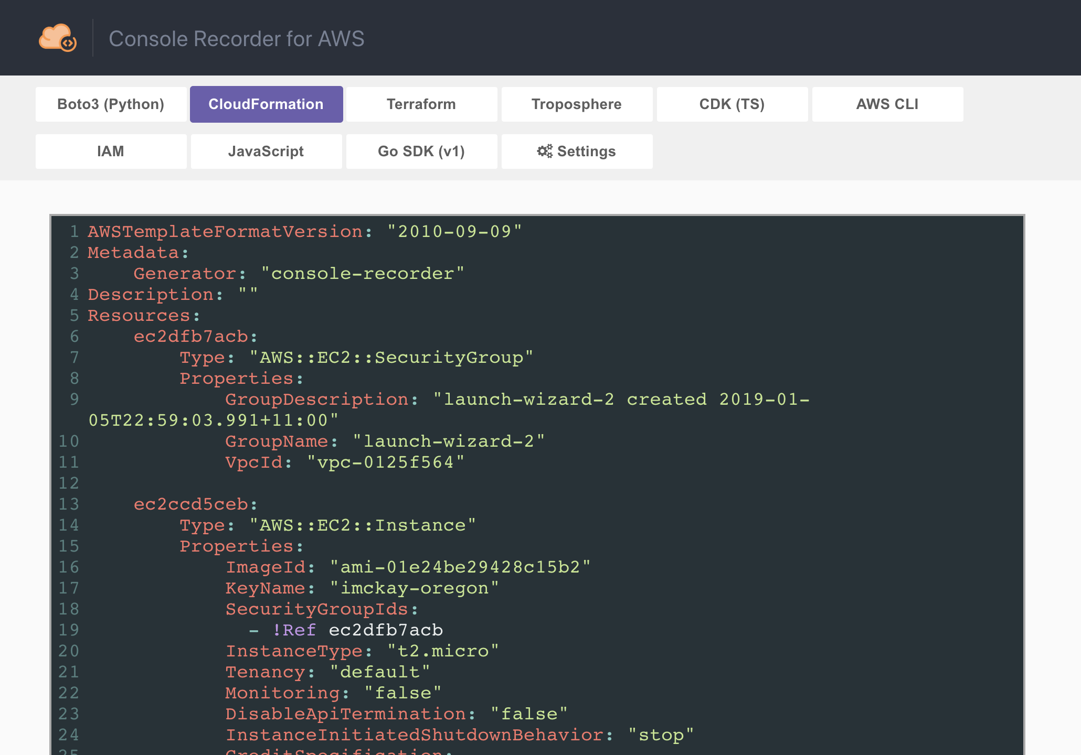
Task: Open the IAM tab
Action: [111, 152]
